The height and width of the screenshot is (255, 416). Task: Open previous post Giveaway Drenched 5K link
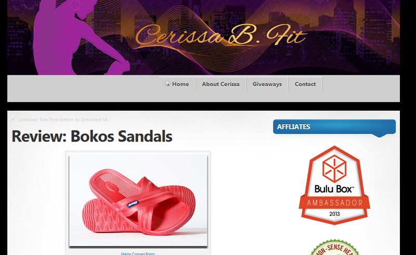[x=62, y=120]
